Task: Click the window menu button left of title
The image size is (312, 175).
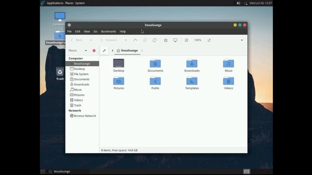Action: tap(69, 25)
